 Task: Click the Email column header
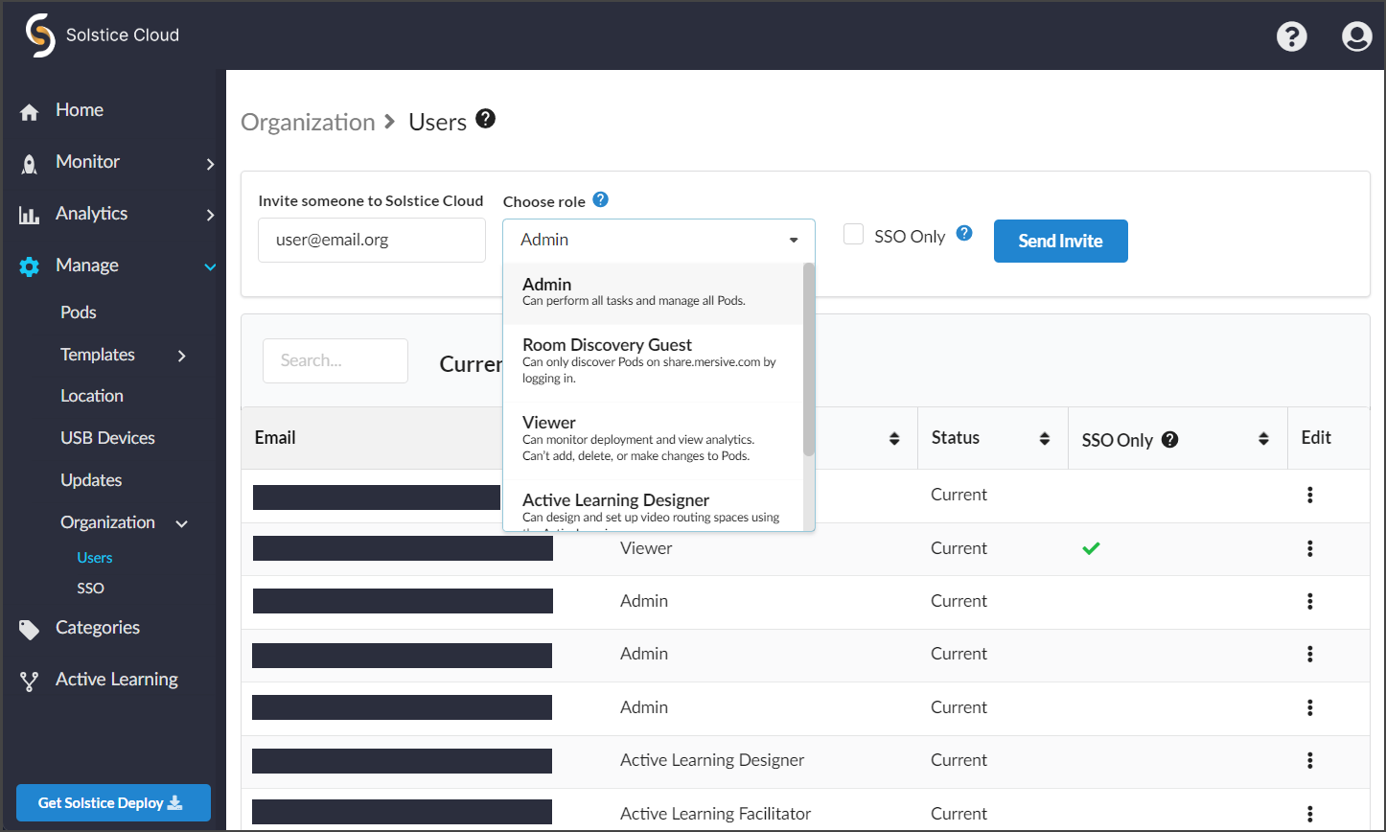point(275,438)
